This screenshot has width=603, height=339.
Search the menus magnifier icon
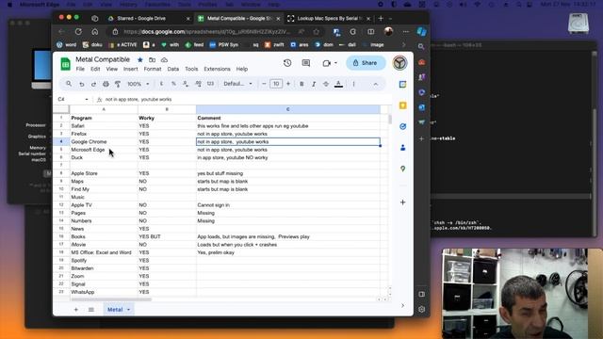(x=69, y=84)
